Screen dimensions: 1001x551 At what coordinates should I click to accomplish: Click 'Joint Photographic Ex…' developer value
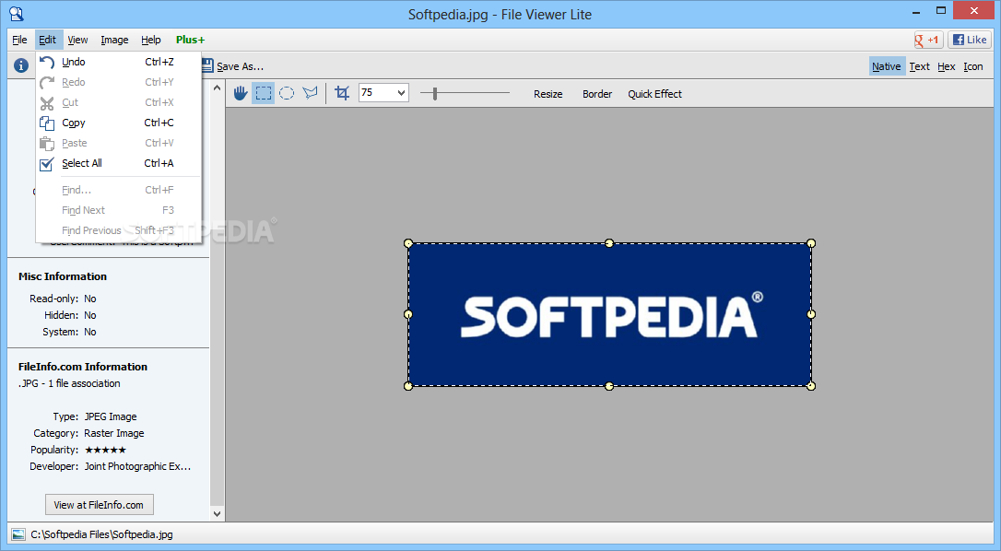pos(137,466)
